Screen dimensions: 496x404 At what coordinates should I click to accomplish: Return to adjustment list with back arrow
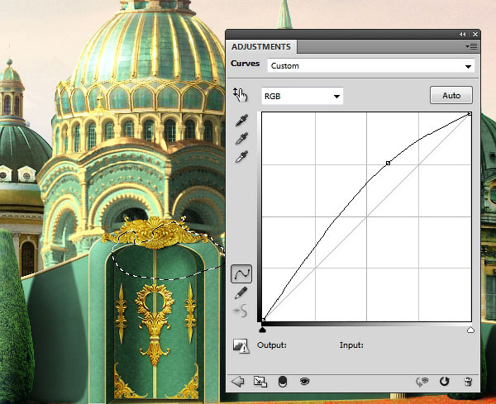coord(238,382)
